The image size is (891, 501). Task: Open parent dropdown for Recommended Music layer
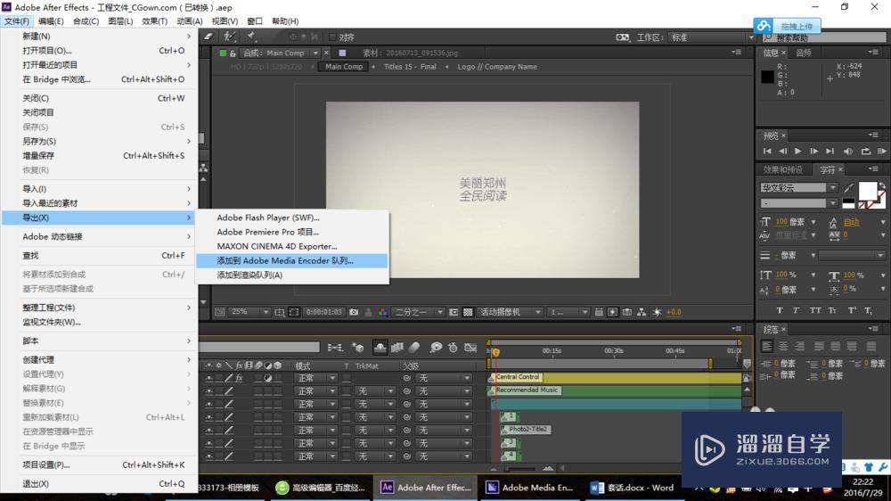445,391
